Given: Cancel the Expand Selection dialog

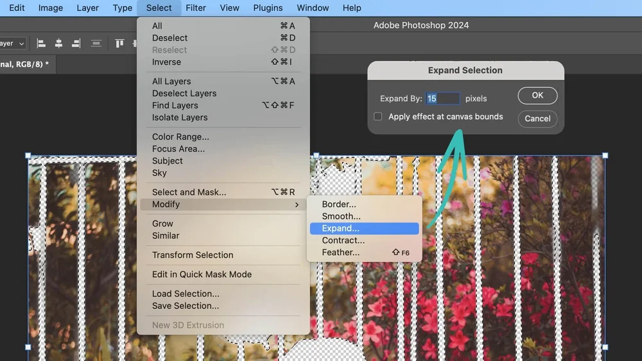Looking at the screenshot, I should [537, 119].
